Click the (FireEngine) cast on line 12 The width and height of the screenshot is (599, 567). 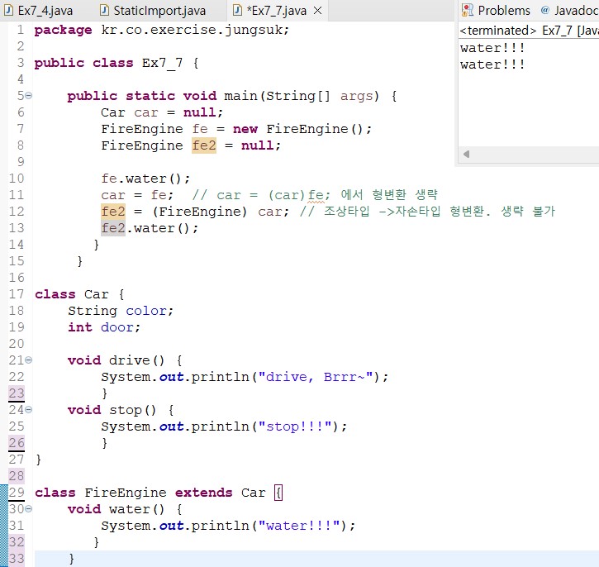200,212
